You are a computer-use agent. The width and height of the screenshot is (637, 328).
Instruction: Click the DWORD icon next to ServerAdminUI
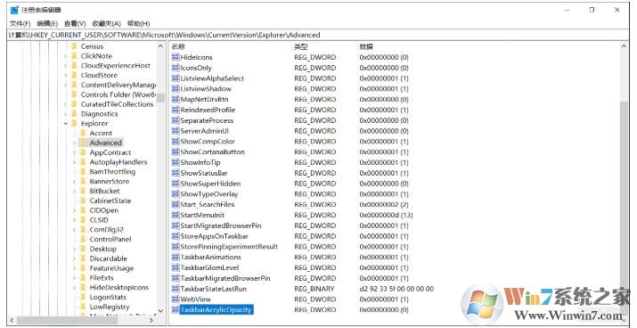[176, 131]
